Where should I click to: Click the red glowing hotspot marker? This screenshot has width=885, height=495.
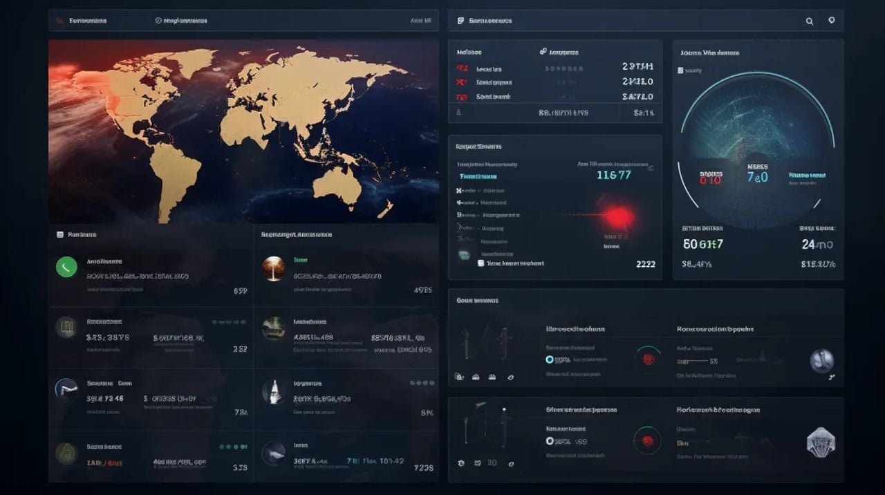[617, 216]
